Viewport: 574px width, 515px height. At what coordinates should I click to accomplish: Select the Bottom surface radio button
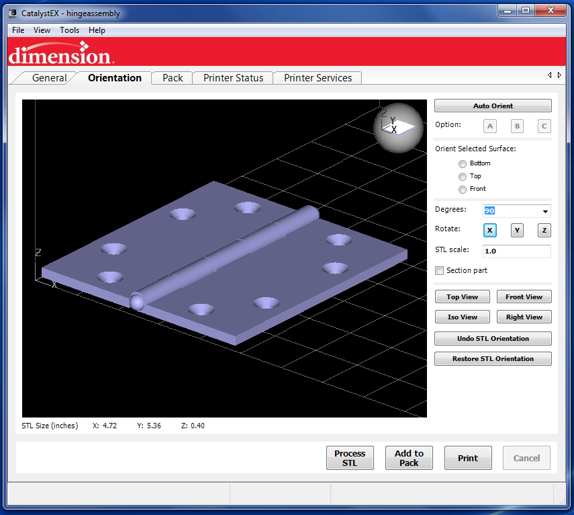pos(463,163)
